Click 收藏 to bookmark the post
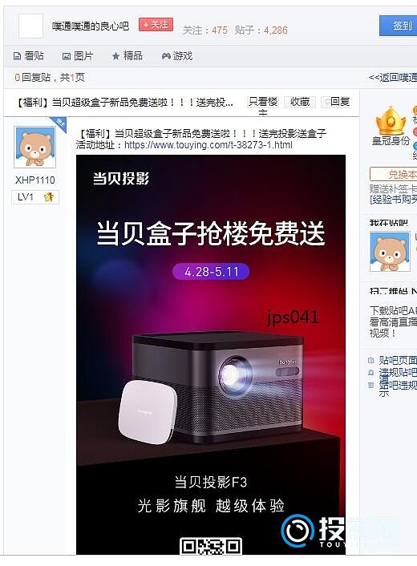This screenshot has height=566, width=417. pyautogui.click(x=300, y=102)
